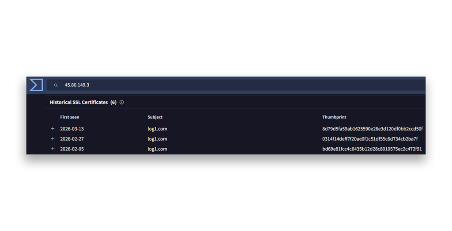The height and width of the screenshot is (231, 452).
Task: Focus the search field containing 45.80.149.3
Action: coord(236,85)
